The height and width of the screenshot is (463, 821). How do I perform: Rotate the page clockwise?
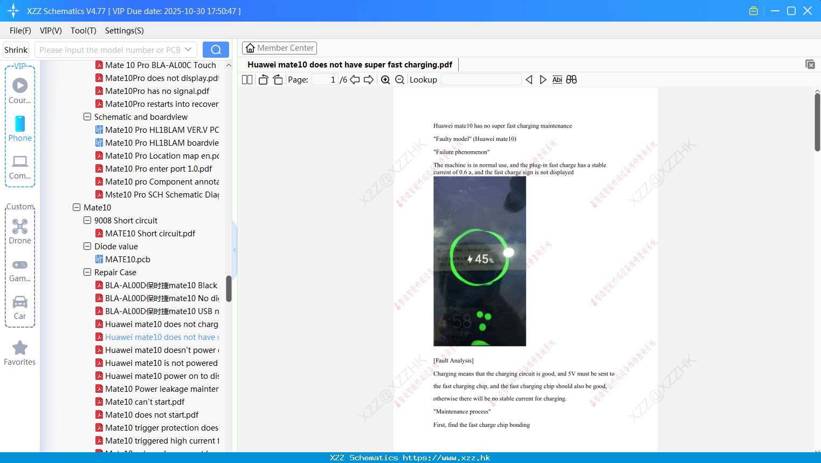[x=278, y=80]
